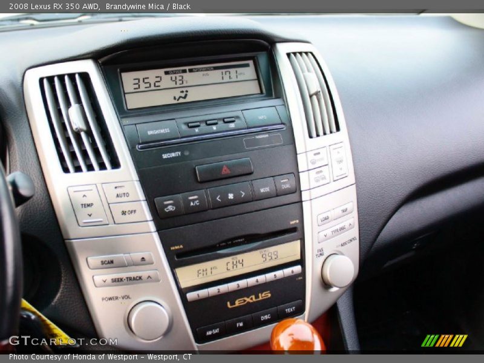Tap the 99.9 frequency on radio display
The width and height of the screenshot is (484, 363).
[x=269, y=256]
